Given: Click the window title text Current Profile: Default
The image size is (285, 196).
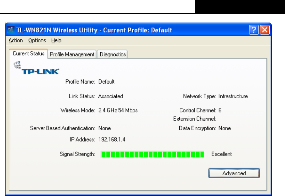Looking at the screenshot, I should [138, 30].
